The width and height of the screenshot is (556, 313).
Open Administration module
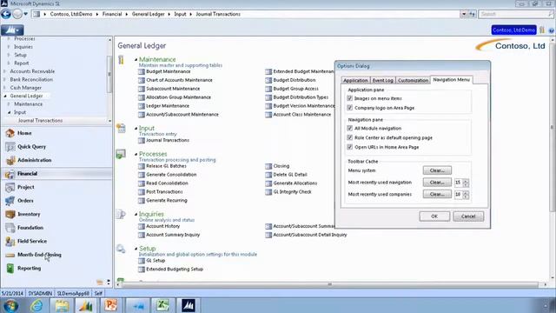(35, 160)
